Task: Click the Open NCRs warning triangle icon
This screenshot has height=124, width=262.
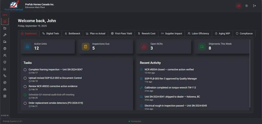Action: pyautogui.click(x=144, y=46)
